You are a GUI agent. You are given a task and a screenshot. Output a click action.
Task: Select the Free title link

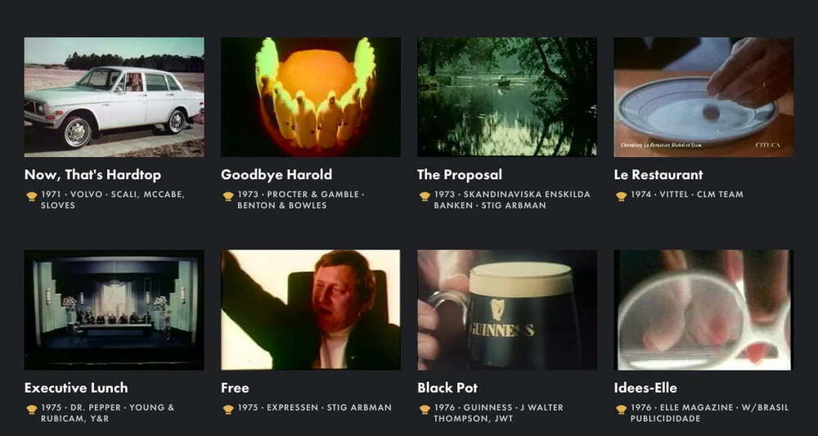click(x=235, y=388)
